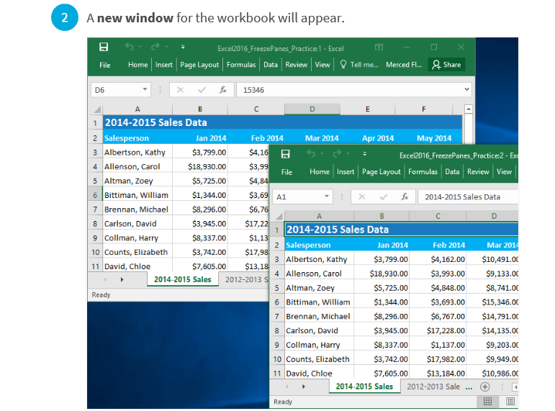Click formula bar showing 15346
555x411 pixels.
point(350,90)
